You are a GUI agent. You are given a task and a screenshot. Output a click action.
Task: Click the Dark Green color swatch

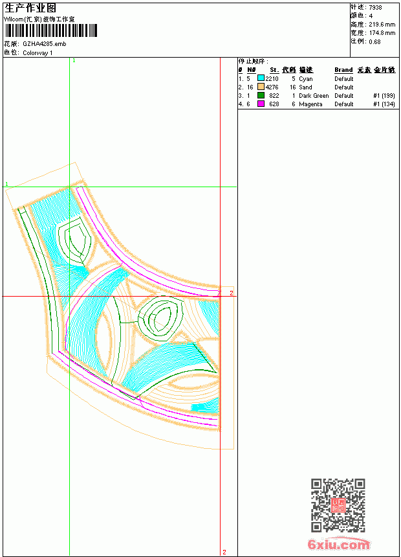pyautogui.click(x=261, y=95)
